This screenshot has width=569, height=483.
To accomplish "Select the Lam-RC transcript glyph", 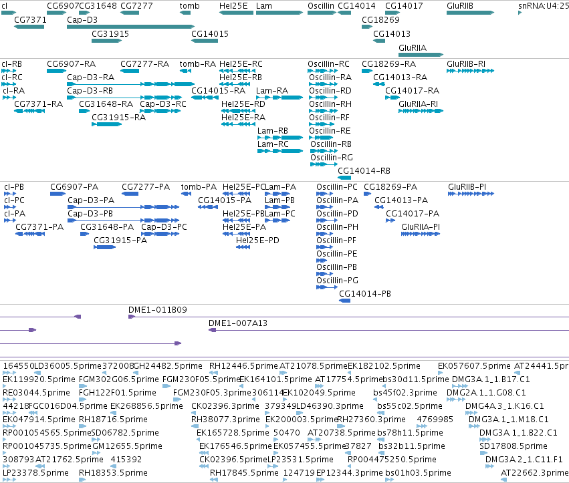I will coord(280,151).
